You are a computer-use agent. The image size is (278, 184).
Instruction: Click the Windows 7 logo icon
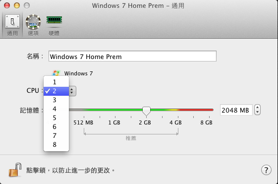coord(56,72)
